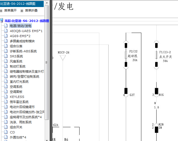Screen dimensions: 178x141
Task: Open 转向/告警灯控制系统 entry
Action: (25, 77)
